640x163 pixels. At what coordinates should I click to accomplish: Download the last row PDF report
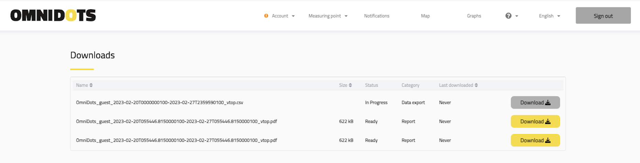pyautogui.click(x=535, y=140)
